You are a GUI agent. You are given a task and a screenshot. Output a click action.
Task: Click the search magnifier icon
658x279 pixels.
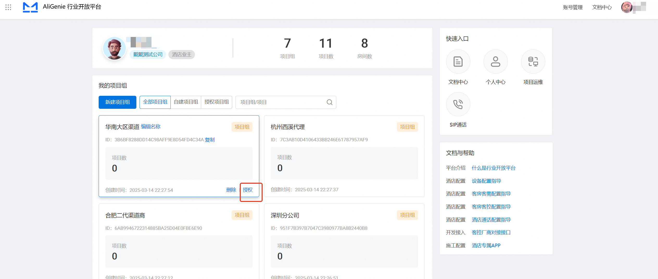pyautogui.click(x=330, y=102)
